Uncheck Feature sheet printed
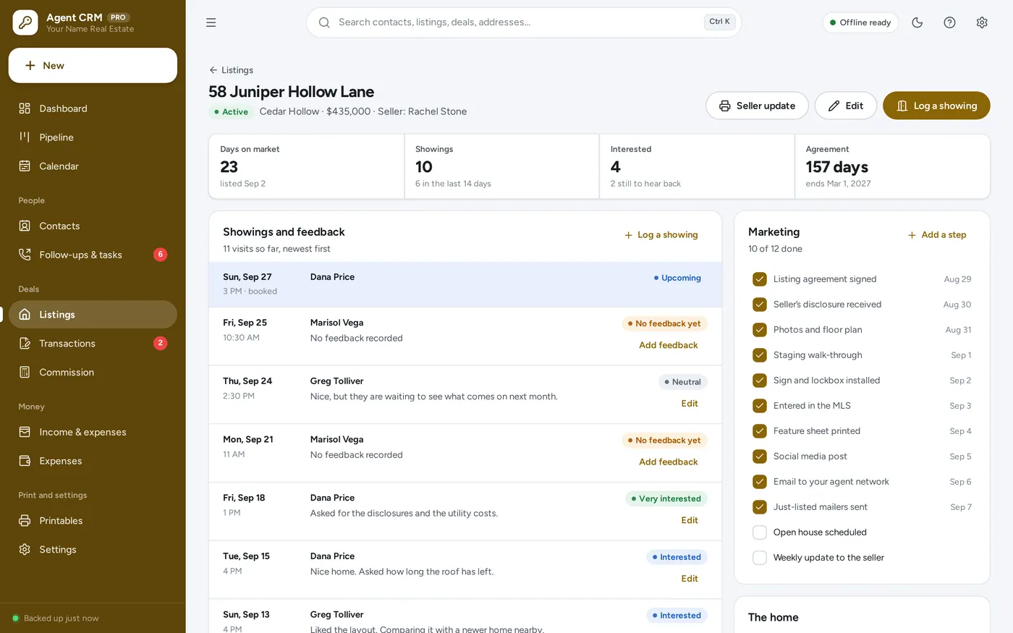Screen dimensions: 1013x633 pyautogui.click(x=760, y=431)
